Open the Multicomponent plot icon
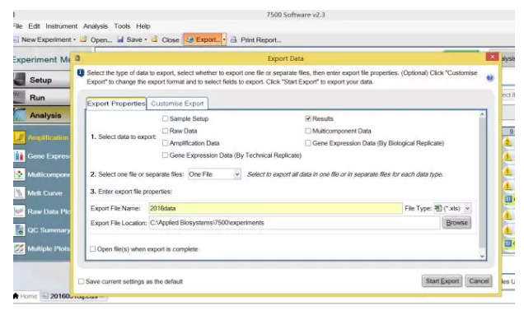This screenshot has height=315, width=524. 20,174
